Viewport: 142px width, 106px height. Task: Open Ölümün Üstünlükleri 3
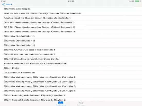(x=71, y=45)
